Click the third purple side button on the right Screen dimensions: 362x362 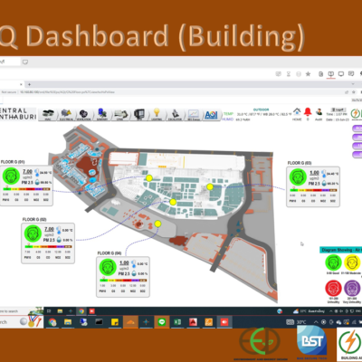(357, 146)
